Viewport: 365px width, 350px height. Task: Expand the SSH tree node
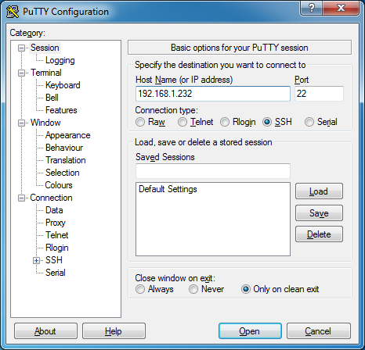(x=36, y=260)
